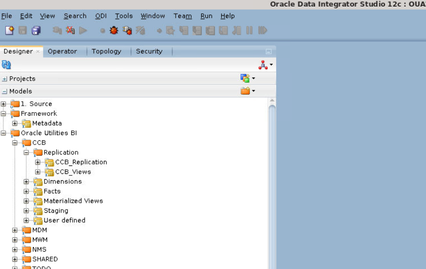426x269 pixels.
Task: Collapse the CCB folder node
Action: click(x=15, y=143)
